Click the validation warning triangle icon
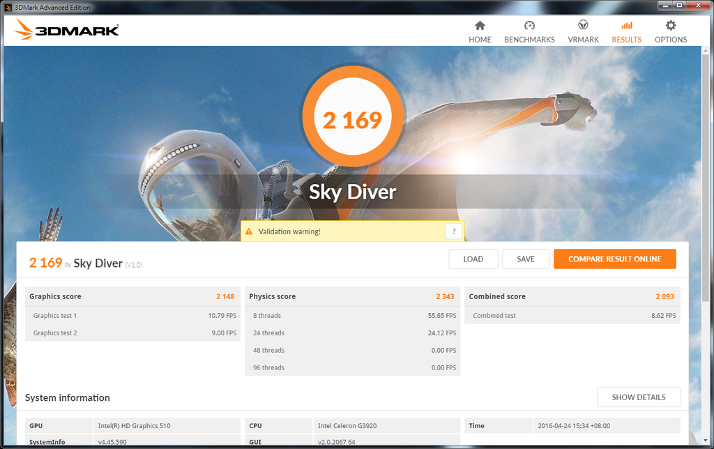Screen dimensions: 714x449 (249, 231)
